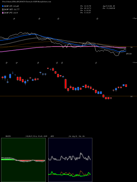137x182 pixels.
Task: Click the 49.14 value label on EMA chart
Action: [129, 54]
